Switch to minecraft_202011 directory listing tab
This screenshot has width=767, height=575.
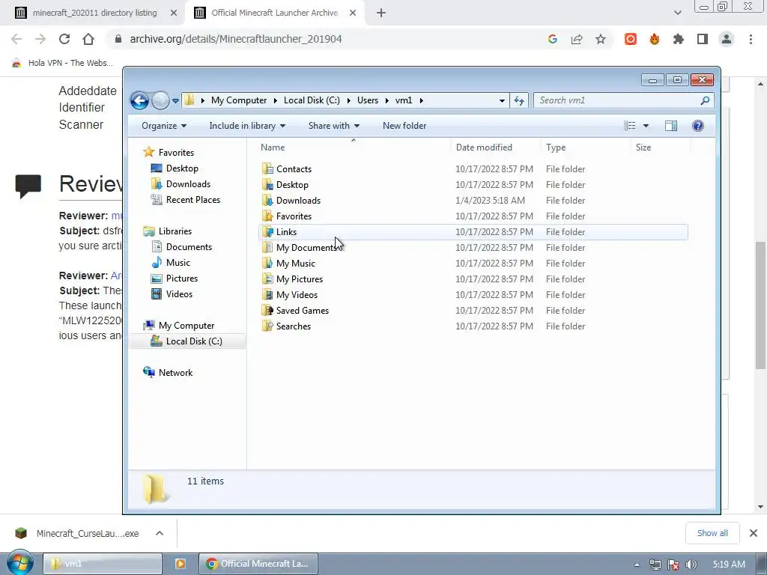95,13
